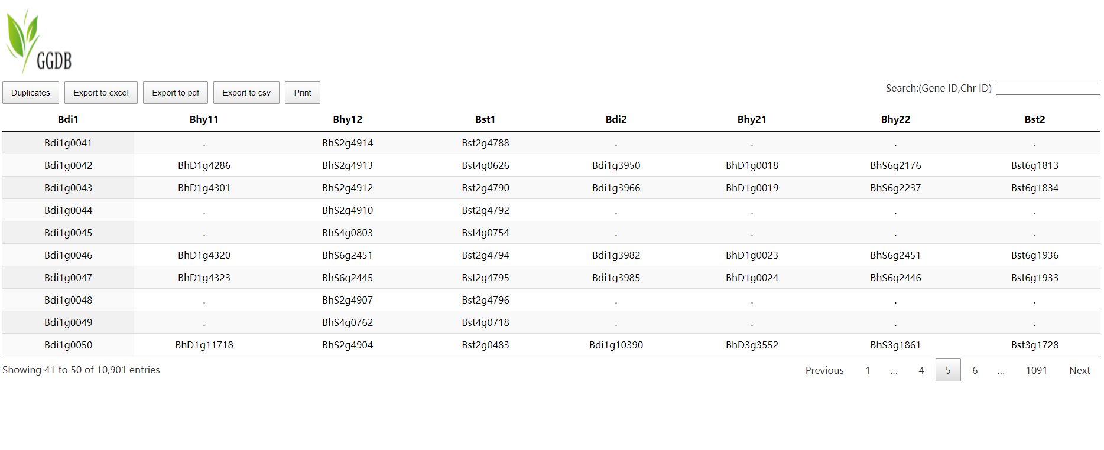The image size is (1104, 450).
Task: Jump to page 1
Action: coord(868,370)
